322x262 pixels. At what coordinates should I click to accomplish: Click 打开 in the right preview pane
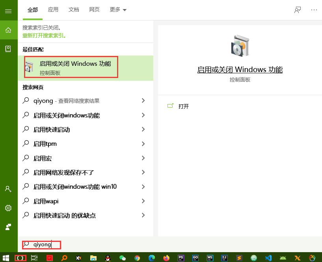coord(183,106)
